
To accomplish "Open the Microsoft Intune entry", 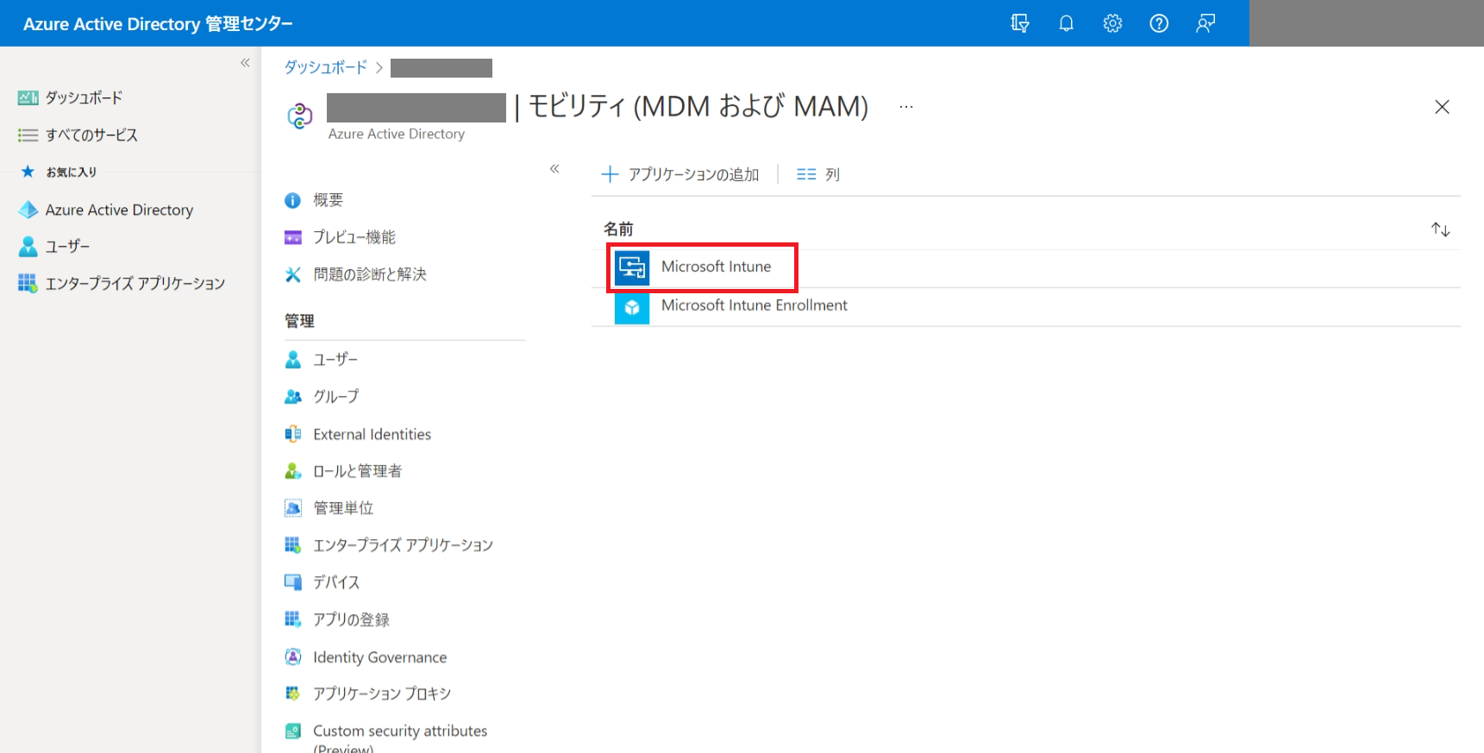I will pyautogui.click(x=716, y=267).
